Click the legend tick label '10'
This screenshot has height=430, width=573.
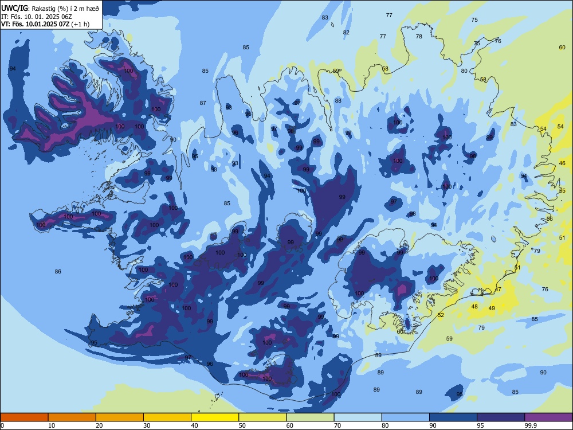(52, 425)
